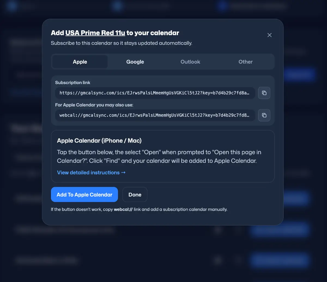This screenshot has height=282, width=327.
Task: Click the "Subscription link" label
Action: tap(73, 83)
